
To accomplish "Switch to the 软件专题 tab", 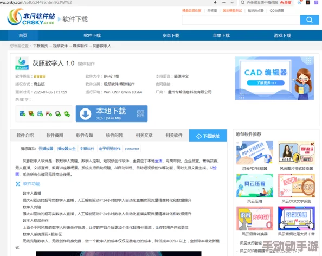I will [x=85, y=135].
